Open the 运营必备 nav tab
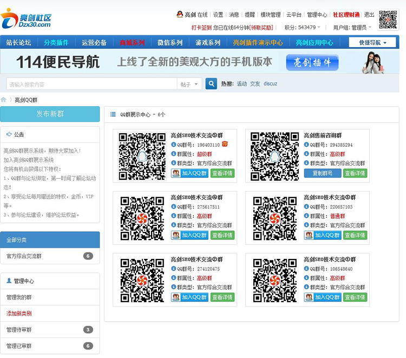406x358 pixels. (94, 42)
